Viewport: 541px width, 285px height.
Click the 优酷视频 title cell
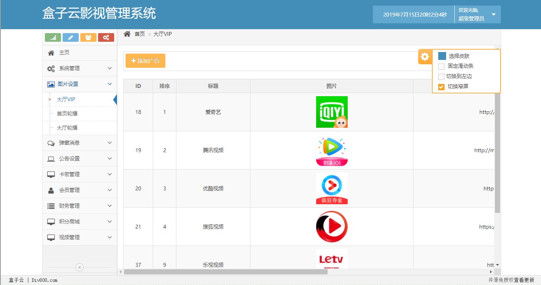pyautogui.click(x=213, y=188)
